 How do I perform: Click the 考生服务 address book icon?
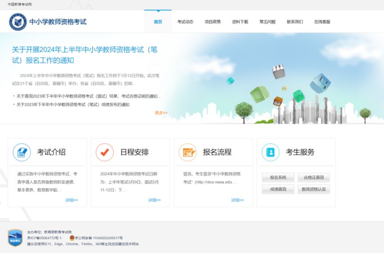click(271, 152)
